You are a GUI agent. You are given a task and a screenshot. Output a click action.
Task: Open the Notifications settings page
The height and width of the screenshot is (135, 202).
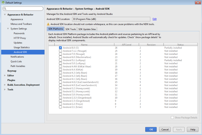(17, 57)
